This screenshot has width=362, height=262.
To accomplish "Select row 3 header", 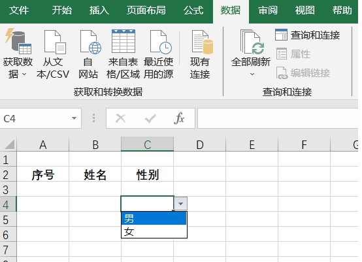I will [x=8, y=189].
